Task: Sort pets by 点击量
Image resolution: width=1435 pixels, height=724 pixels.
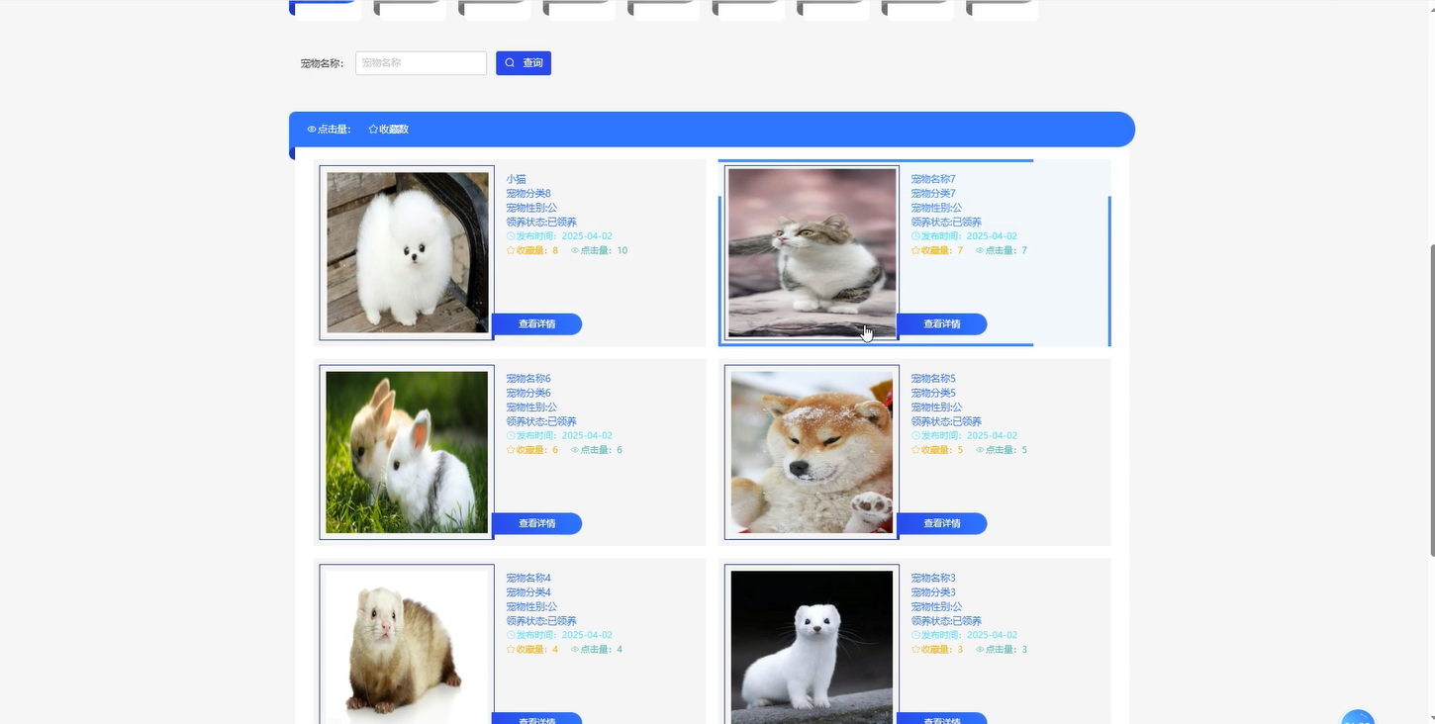Action: (x=329, y=130)
